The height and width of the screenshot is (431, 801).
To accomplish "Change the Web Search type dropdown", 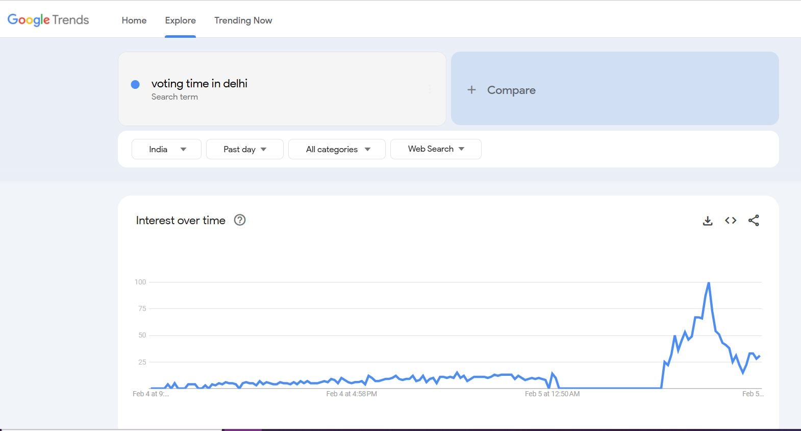I will tap(436, 149).
